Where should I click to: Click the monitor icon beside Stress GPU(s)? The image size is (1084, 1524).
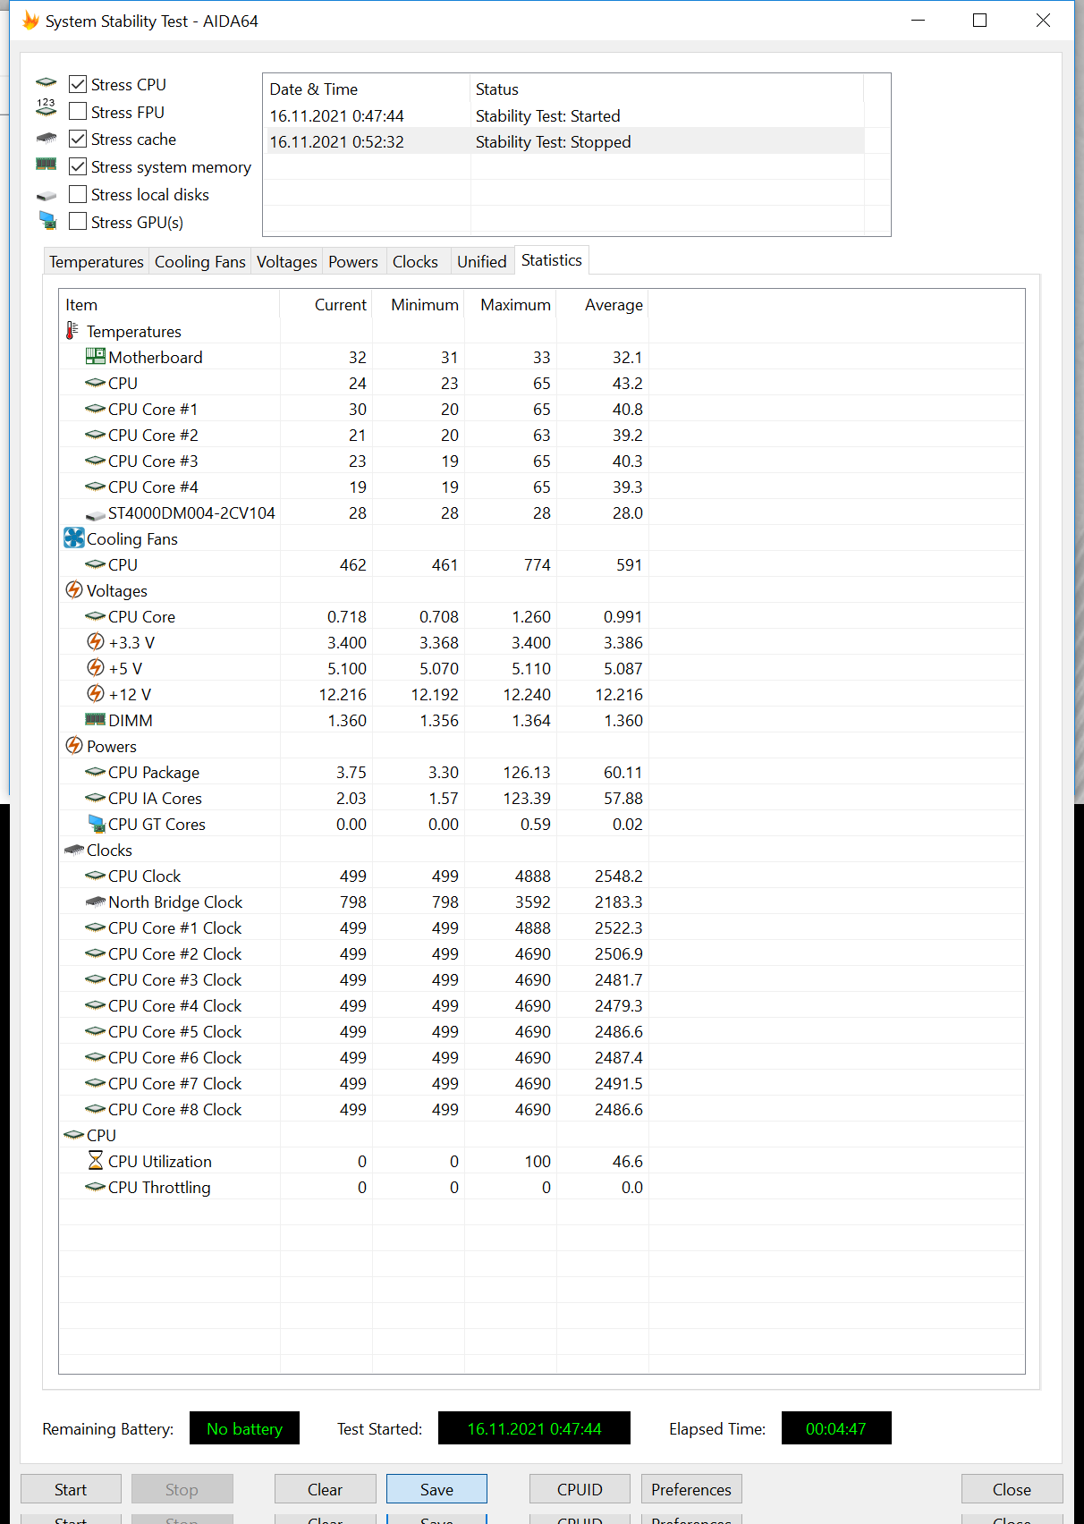pos(47,220)
